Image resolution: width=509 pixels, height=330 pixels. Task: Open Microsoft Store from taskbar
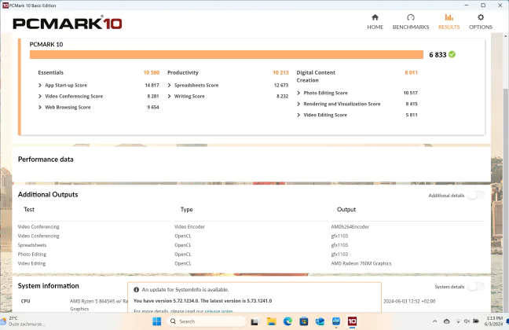point(304,321)
